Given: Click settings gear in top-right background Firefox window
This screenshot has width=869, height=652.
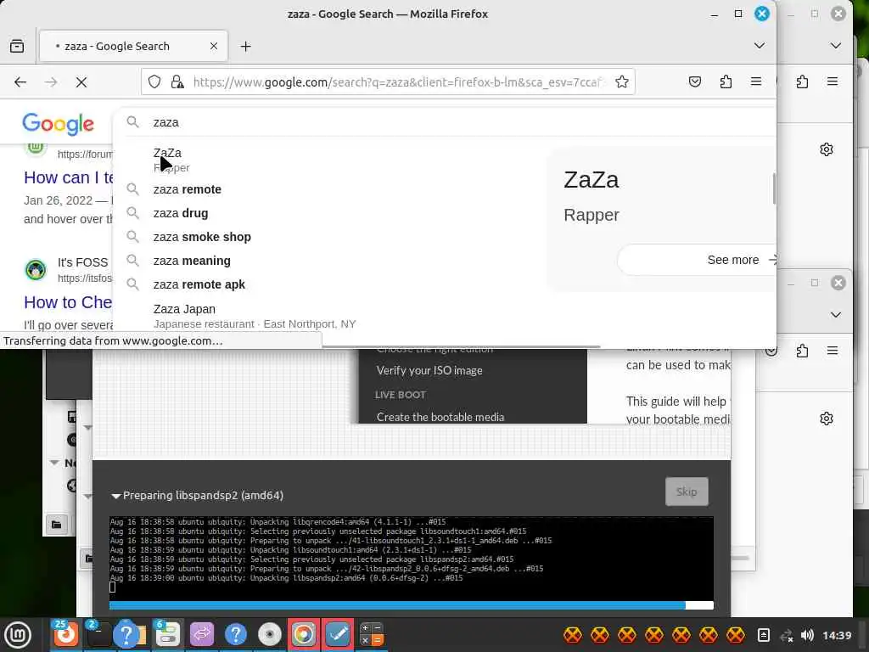Looking at the screenshot, I should click(x=827, y=149).
